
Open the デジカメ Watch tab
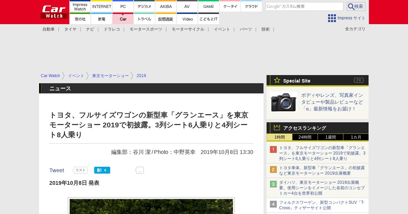[x=144, y=6]
